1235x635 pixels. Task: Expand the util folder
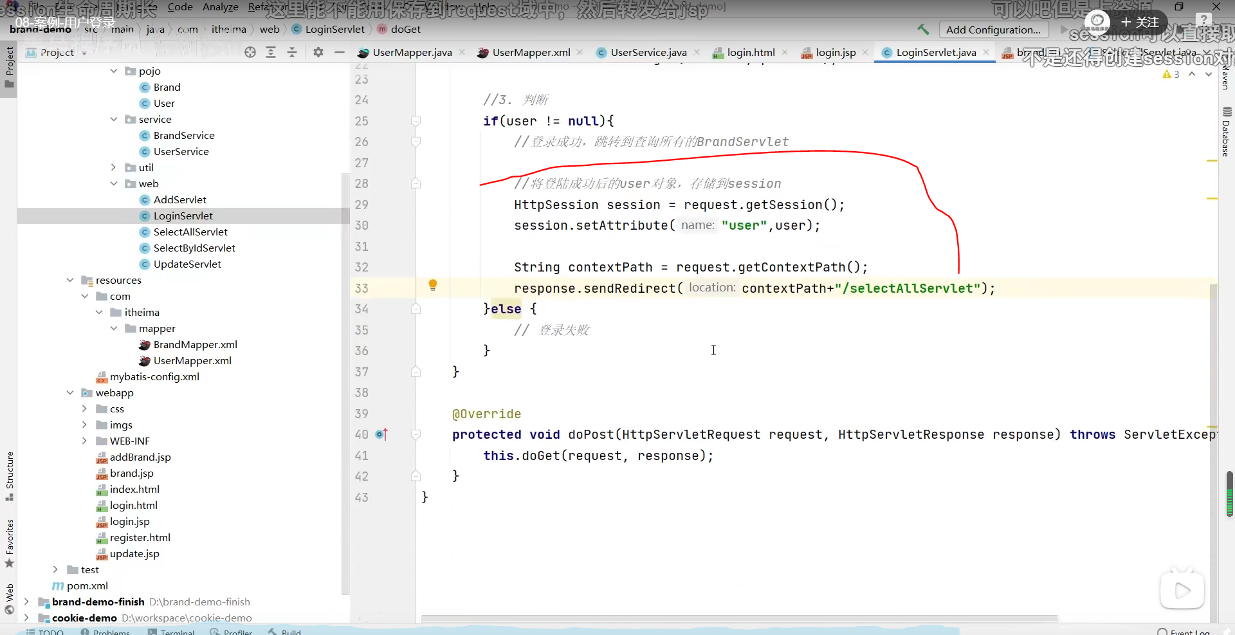coord(114,167)
